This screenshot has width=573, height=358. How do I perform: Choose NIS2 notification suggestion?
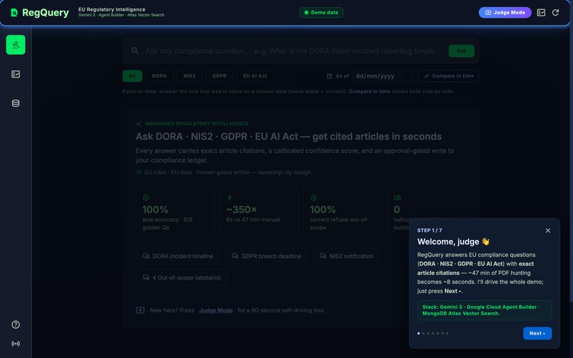pos(346,256)
